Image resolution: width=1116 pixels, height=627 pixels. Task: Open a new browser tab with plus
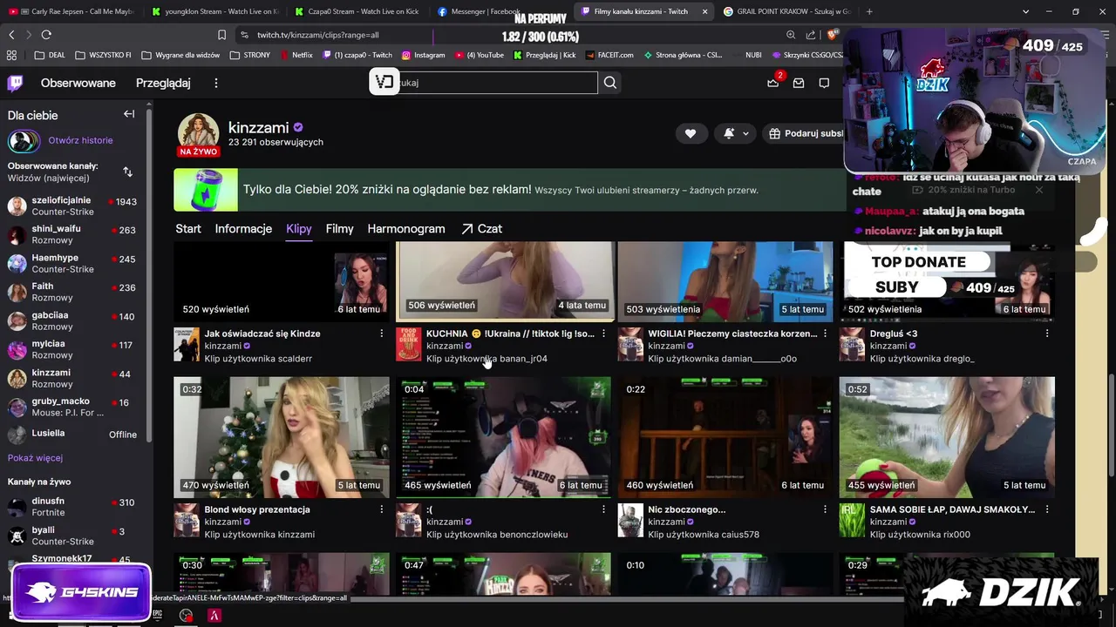[x=868, y=11]
